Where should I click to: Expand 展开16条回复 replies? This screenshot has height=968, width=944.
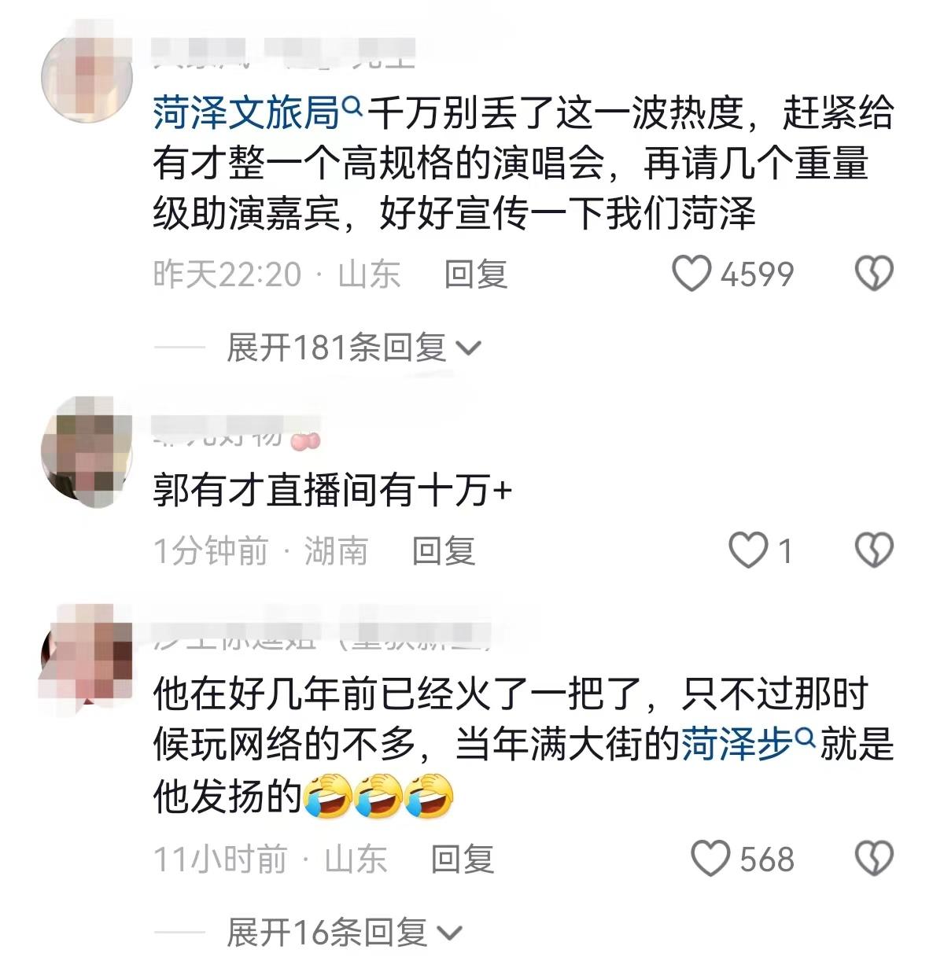344,933
